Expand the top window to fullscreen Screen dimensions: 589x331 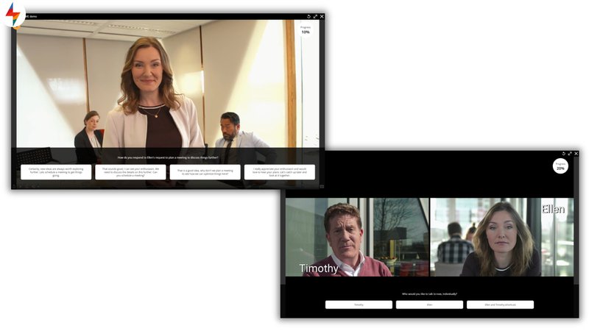tap(315, 16)
